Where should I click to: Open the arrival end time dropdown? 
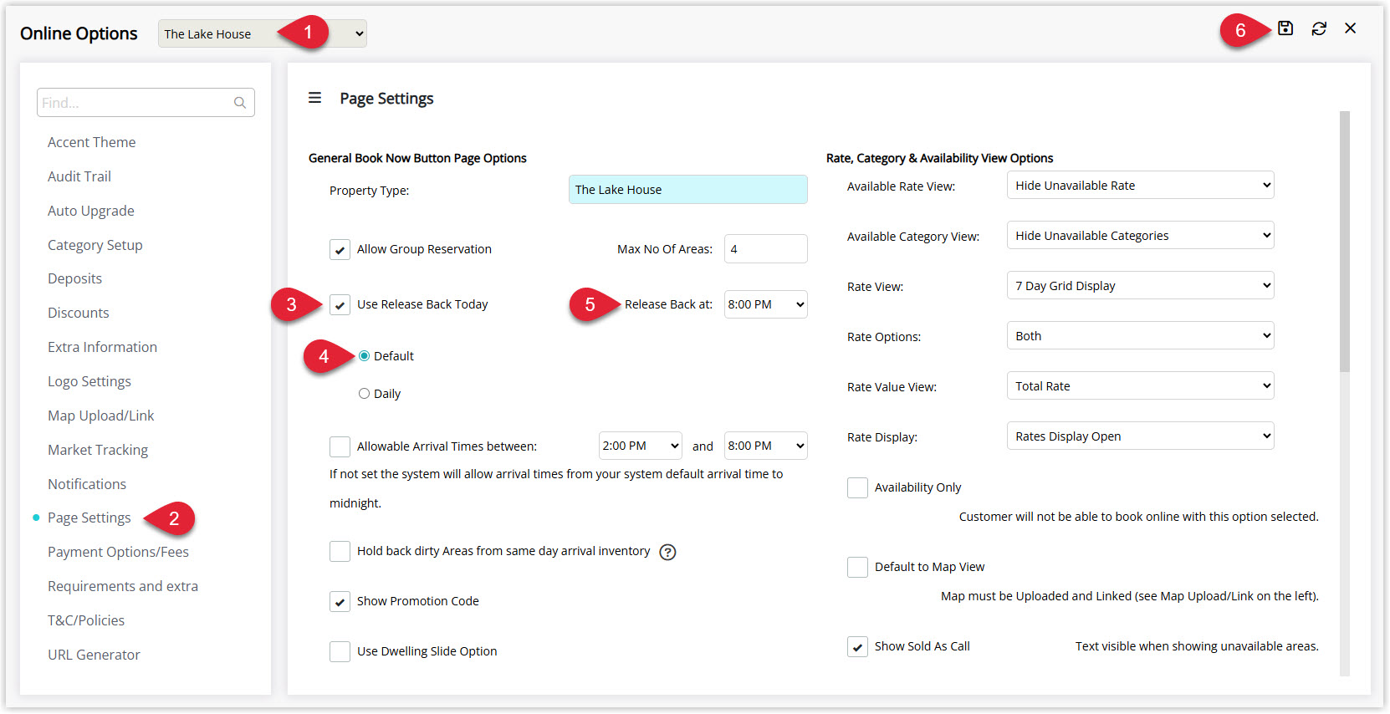coord(766,446)
